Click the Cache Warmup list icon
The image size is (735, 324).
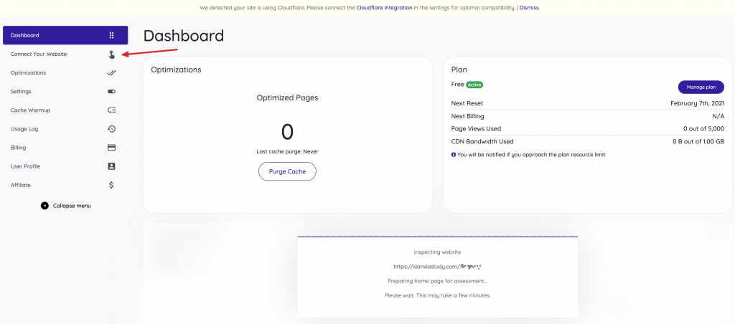[111, 110]
